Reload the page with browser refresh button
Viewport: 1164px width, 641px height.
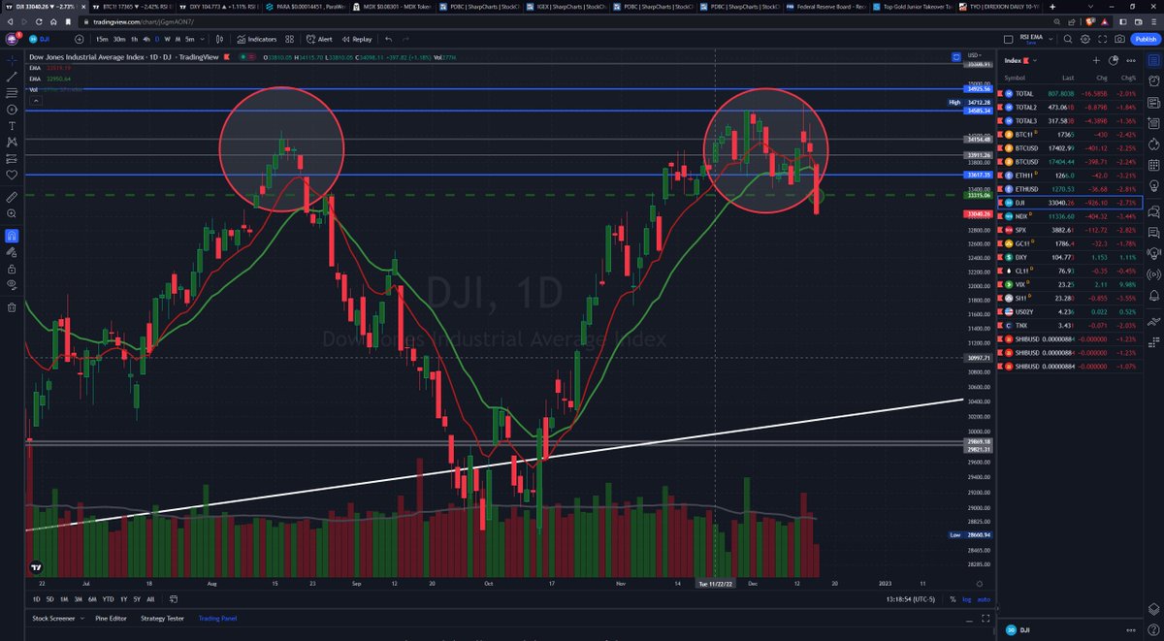(39, 21)
